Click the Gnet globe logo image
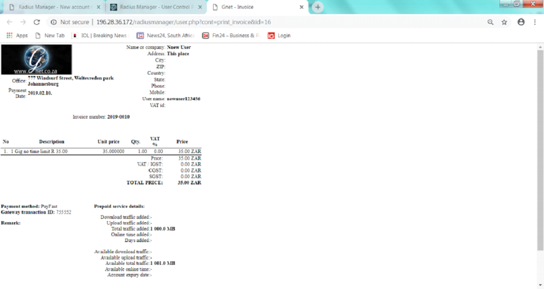This screenshot has height=289, width=544. (36, 59)
